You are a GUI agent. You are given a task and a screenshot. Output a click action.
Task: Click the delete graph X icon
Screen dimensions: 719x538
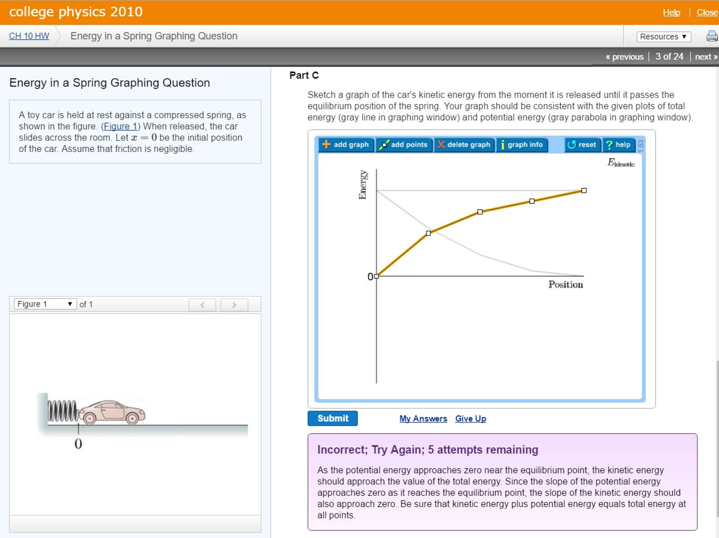click(441, 144)
